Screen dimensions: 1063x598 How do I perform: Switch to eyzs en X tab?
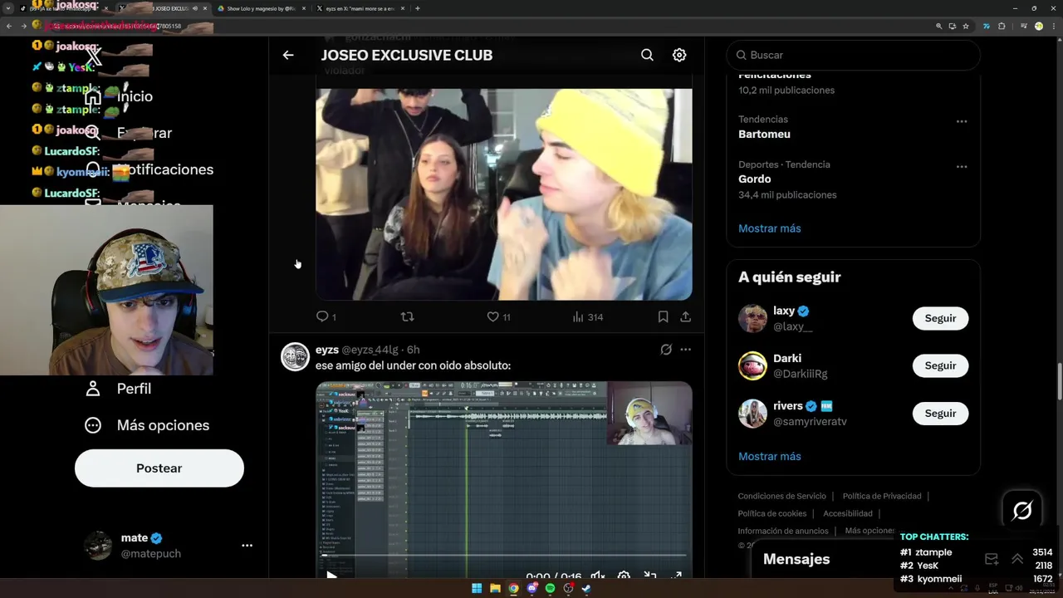click(355, 8)
